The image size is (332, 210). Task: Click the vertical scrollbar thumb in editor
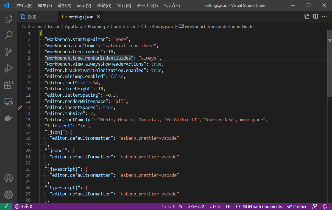click(x=330, y=64)
